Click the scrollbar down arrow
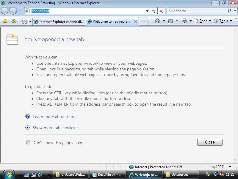Screen dimensions: 238x179 click(235, 160)
